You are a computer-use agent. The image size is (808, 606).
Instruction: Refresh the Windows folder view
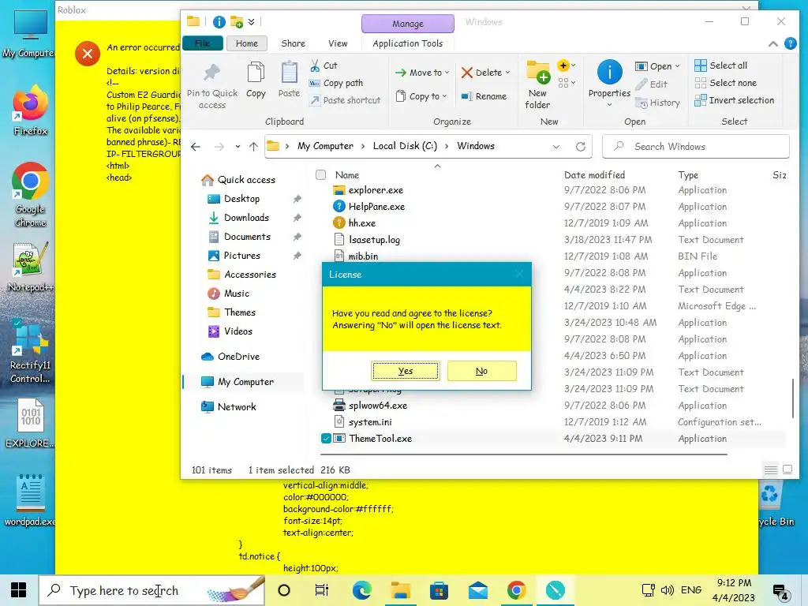tap(581, 147)
